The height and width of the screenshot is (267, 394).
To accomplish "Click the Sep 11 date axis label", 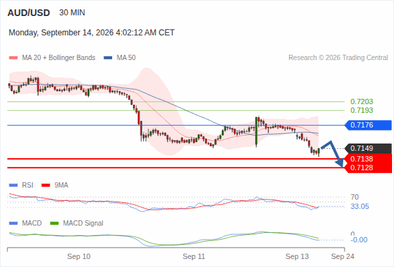I will coord(194,256).
